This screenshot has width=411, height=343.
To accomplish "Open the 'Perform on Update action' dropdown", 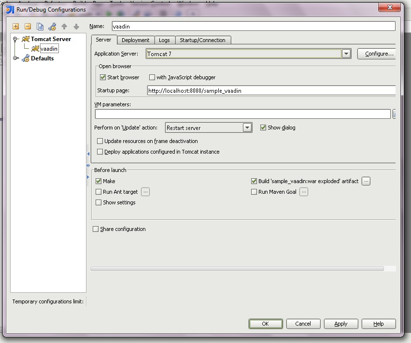I will pos(247,128).
